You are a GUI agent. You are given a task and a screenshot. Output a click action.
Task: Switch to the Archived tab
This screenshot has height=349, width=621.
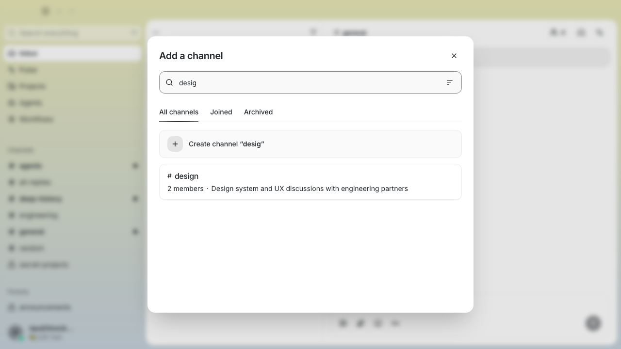click(x=258, y=112)
